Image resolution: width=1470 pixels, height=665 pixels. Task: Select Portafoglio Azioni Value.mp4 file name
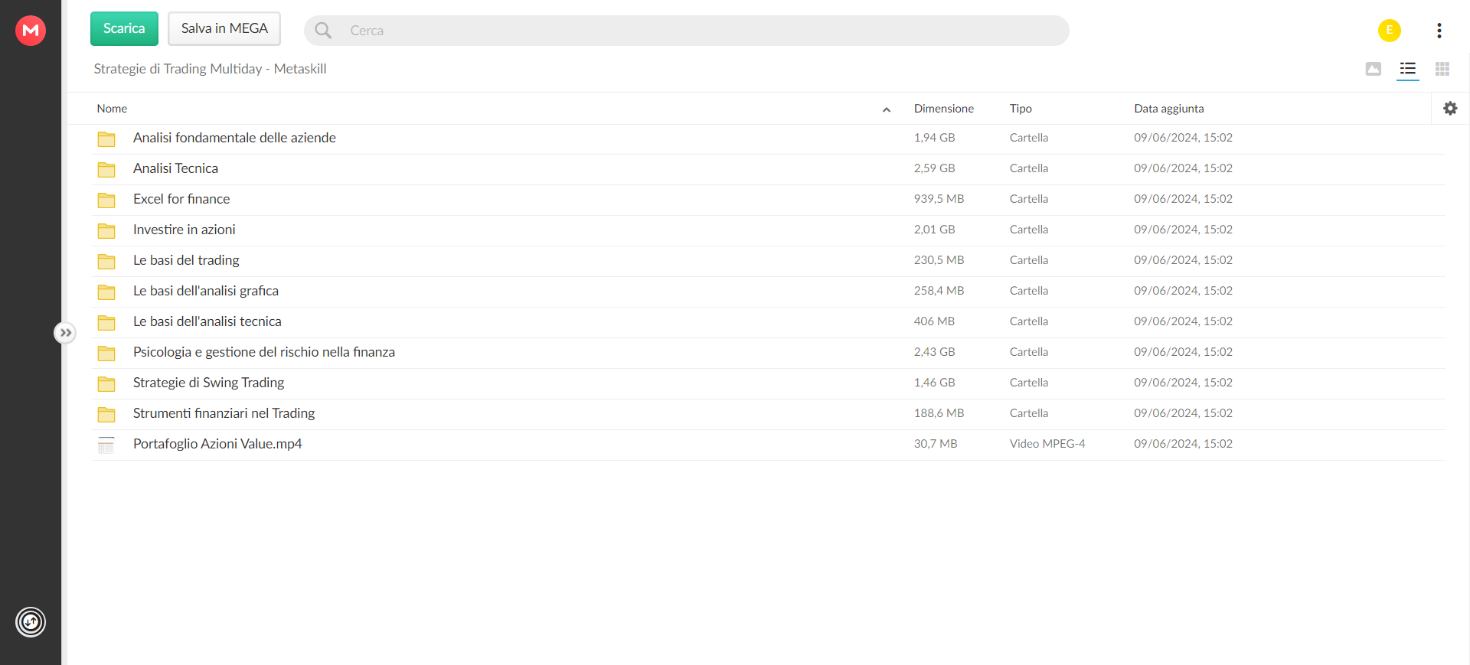[217, 444]
